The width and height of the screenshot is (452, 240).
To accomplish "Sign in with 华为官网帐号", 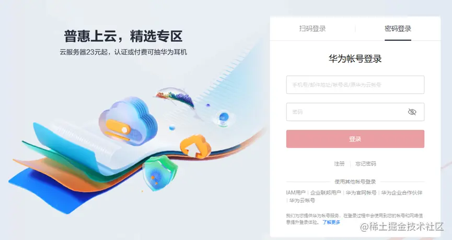I will tap(361, 193).
